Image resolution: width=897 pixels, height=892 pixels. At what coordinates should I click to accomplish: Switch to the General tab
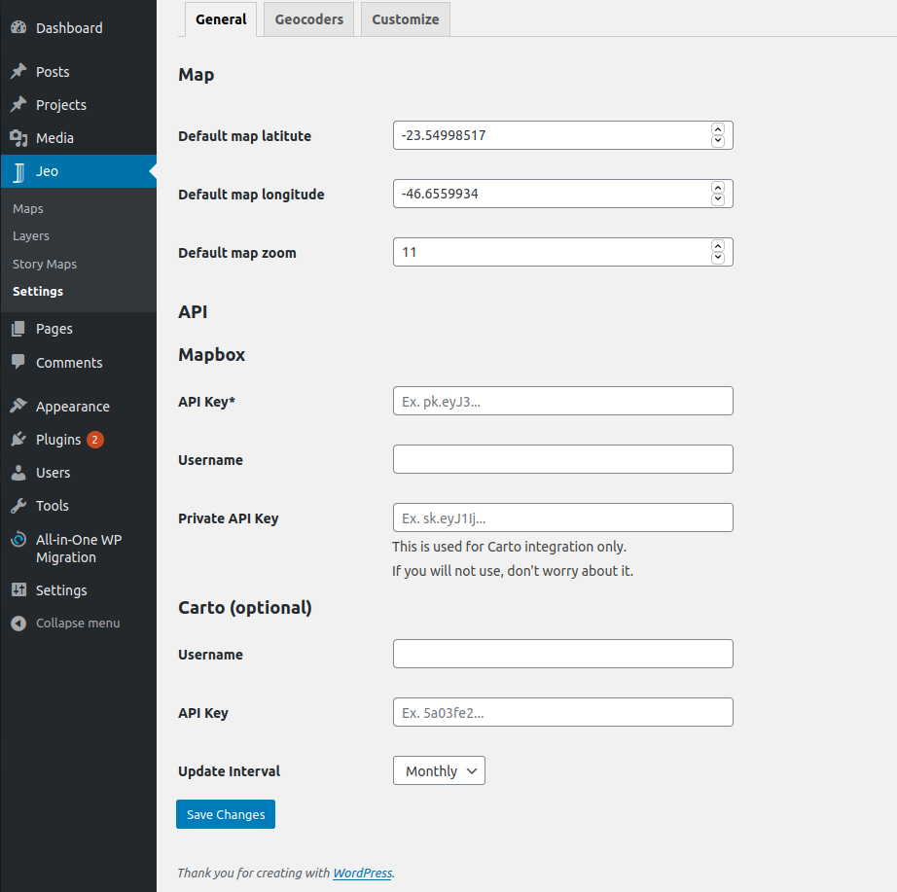tap(221, 19)
